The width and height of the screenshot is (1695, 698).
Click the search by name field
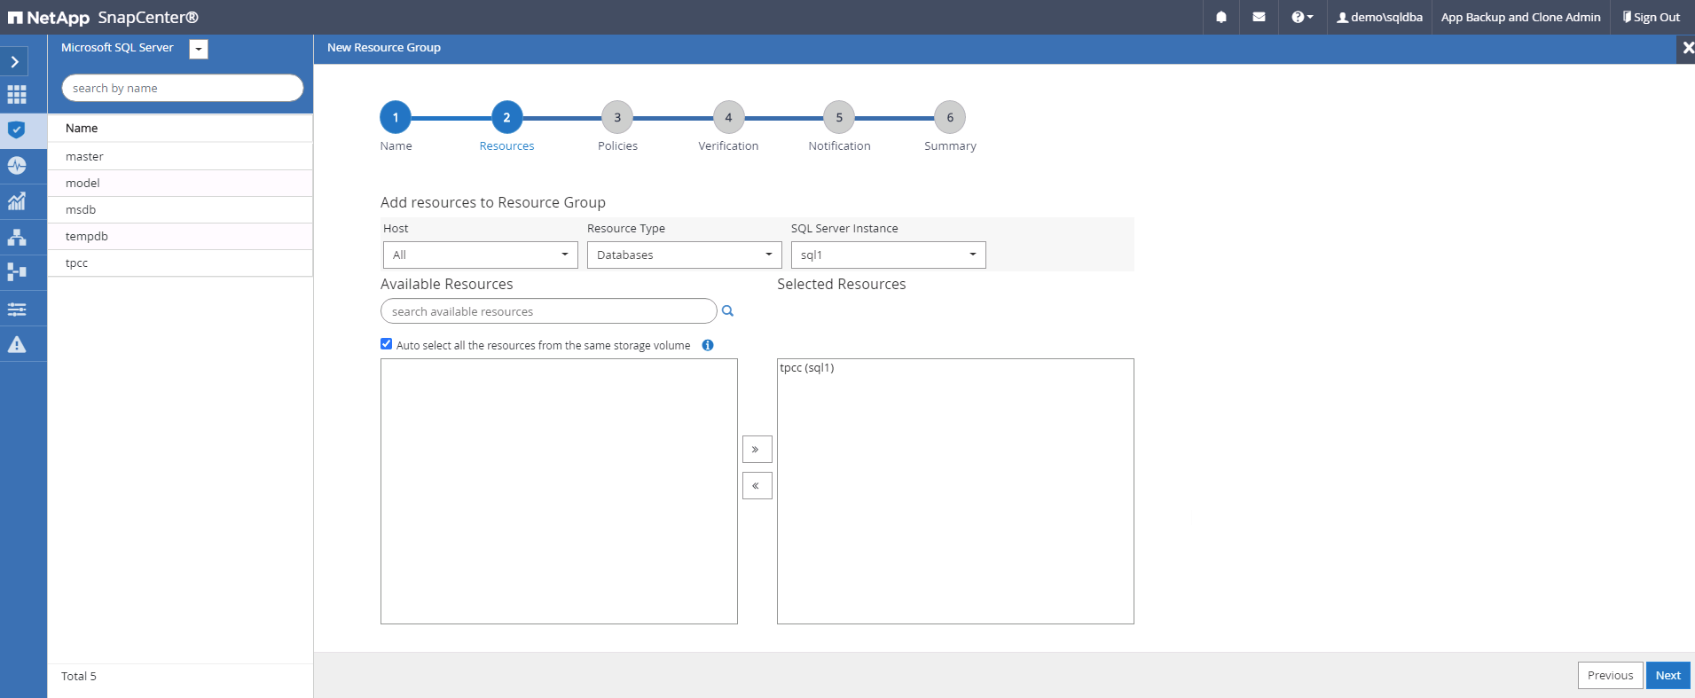(183, 88)
